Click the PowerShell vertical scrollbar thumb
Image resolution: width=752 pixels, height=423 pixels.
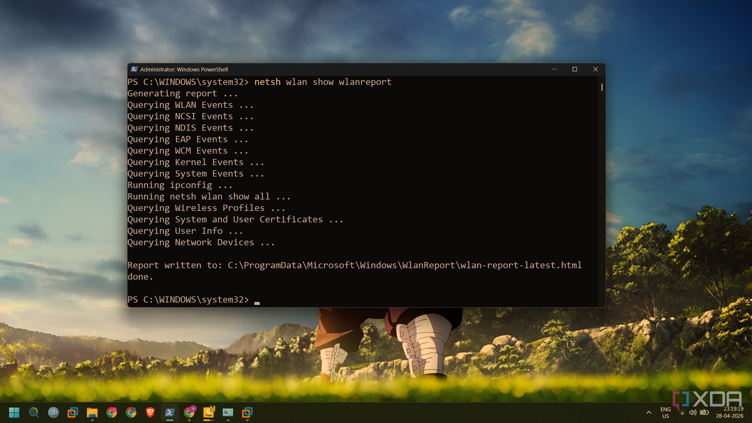[x=602, y=87]
